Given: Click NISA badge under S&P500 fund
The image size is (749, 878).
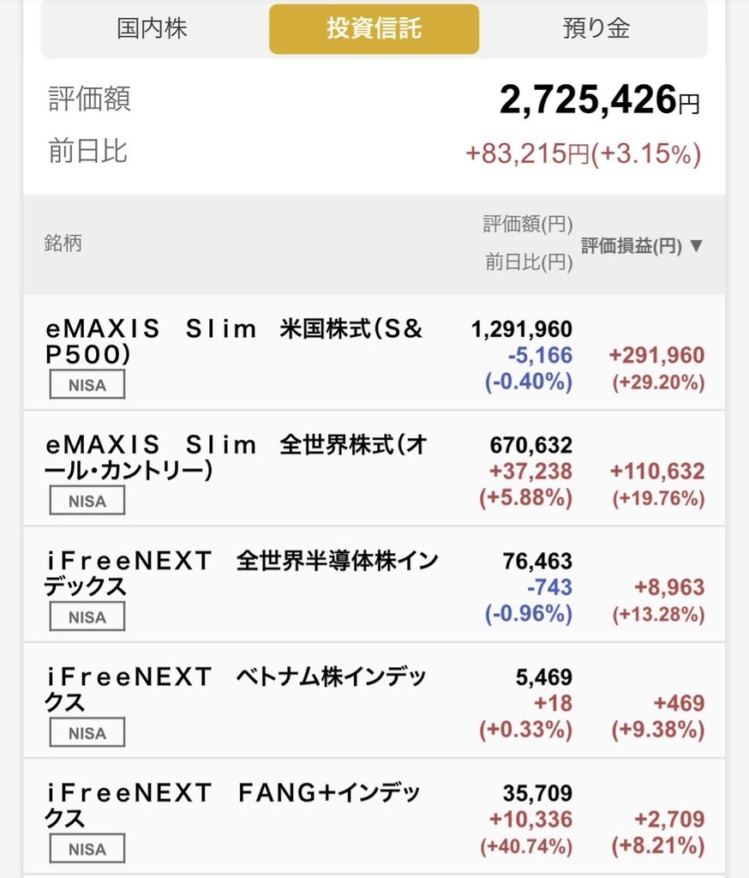Looking at the screenshot, I should 87,385.
